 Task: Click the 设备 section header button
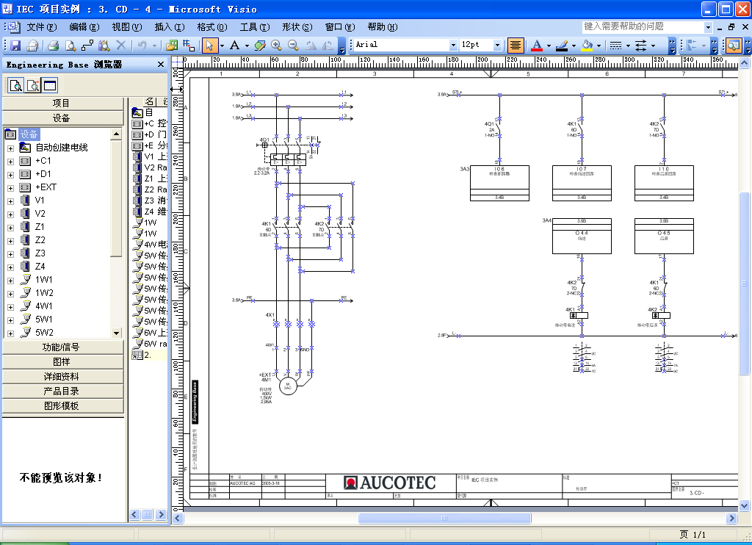[x=63, y=118]
